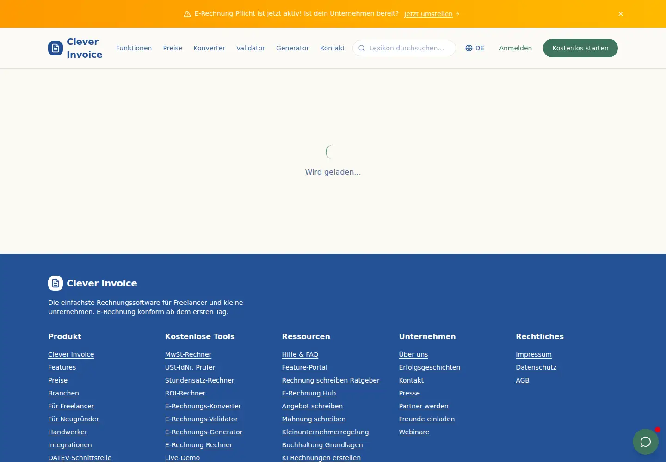This screenshot has width=666, height=462.
Task: Open the ROI-Rechner link
Action: click(x=185, y=393)
